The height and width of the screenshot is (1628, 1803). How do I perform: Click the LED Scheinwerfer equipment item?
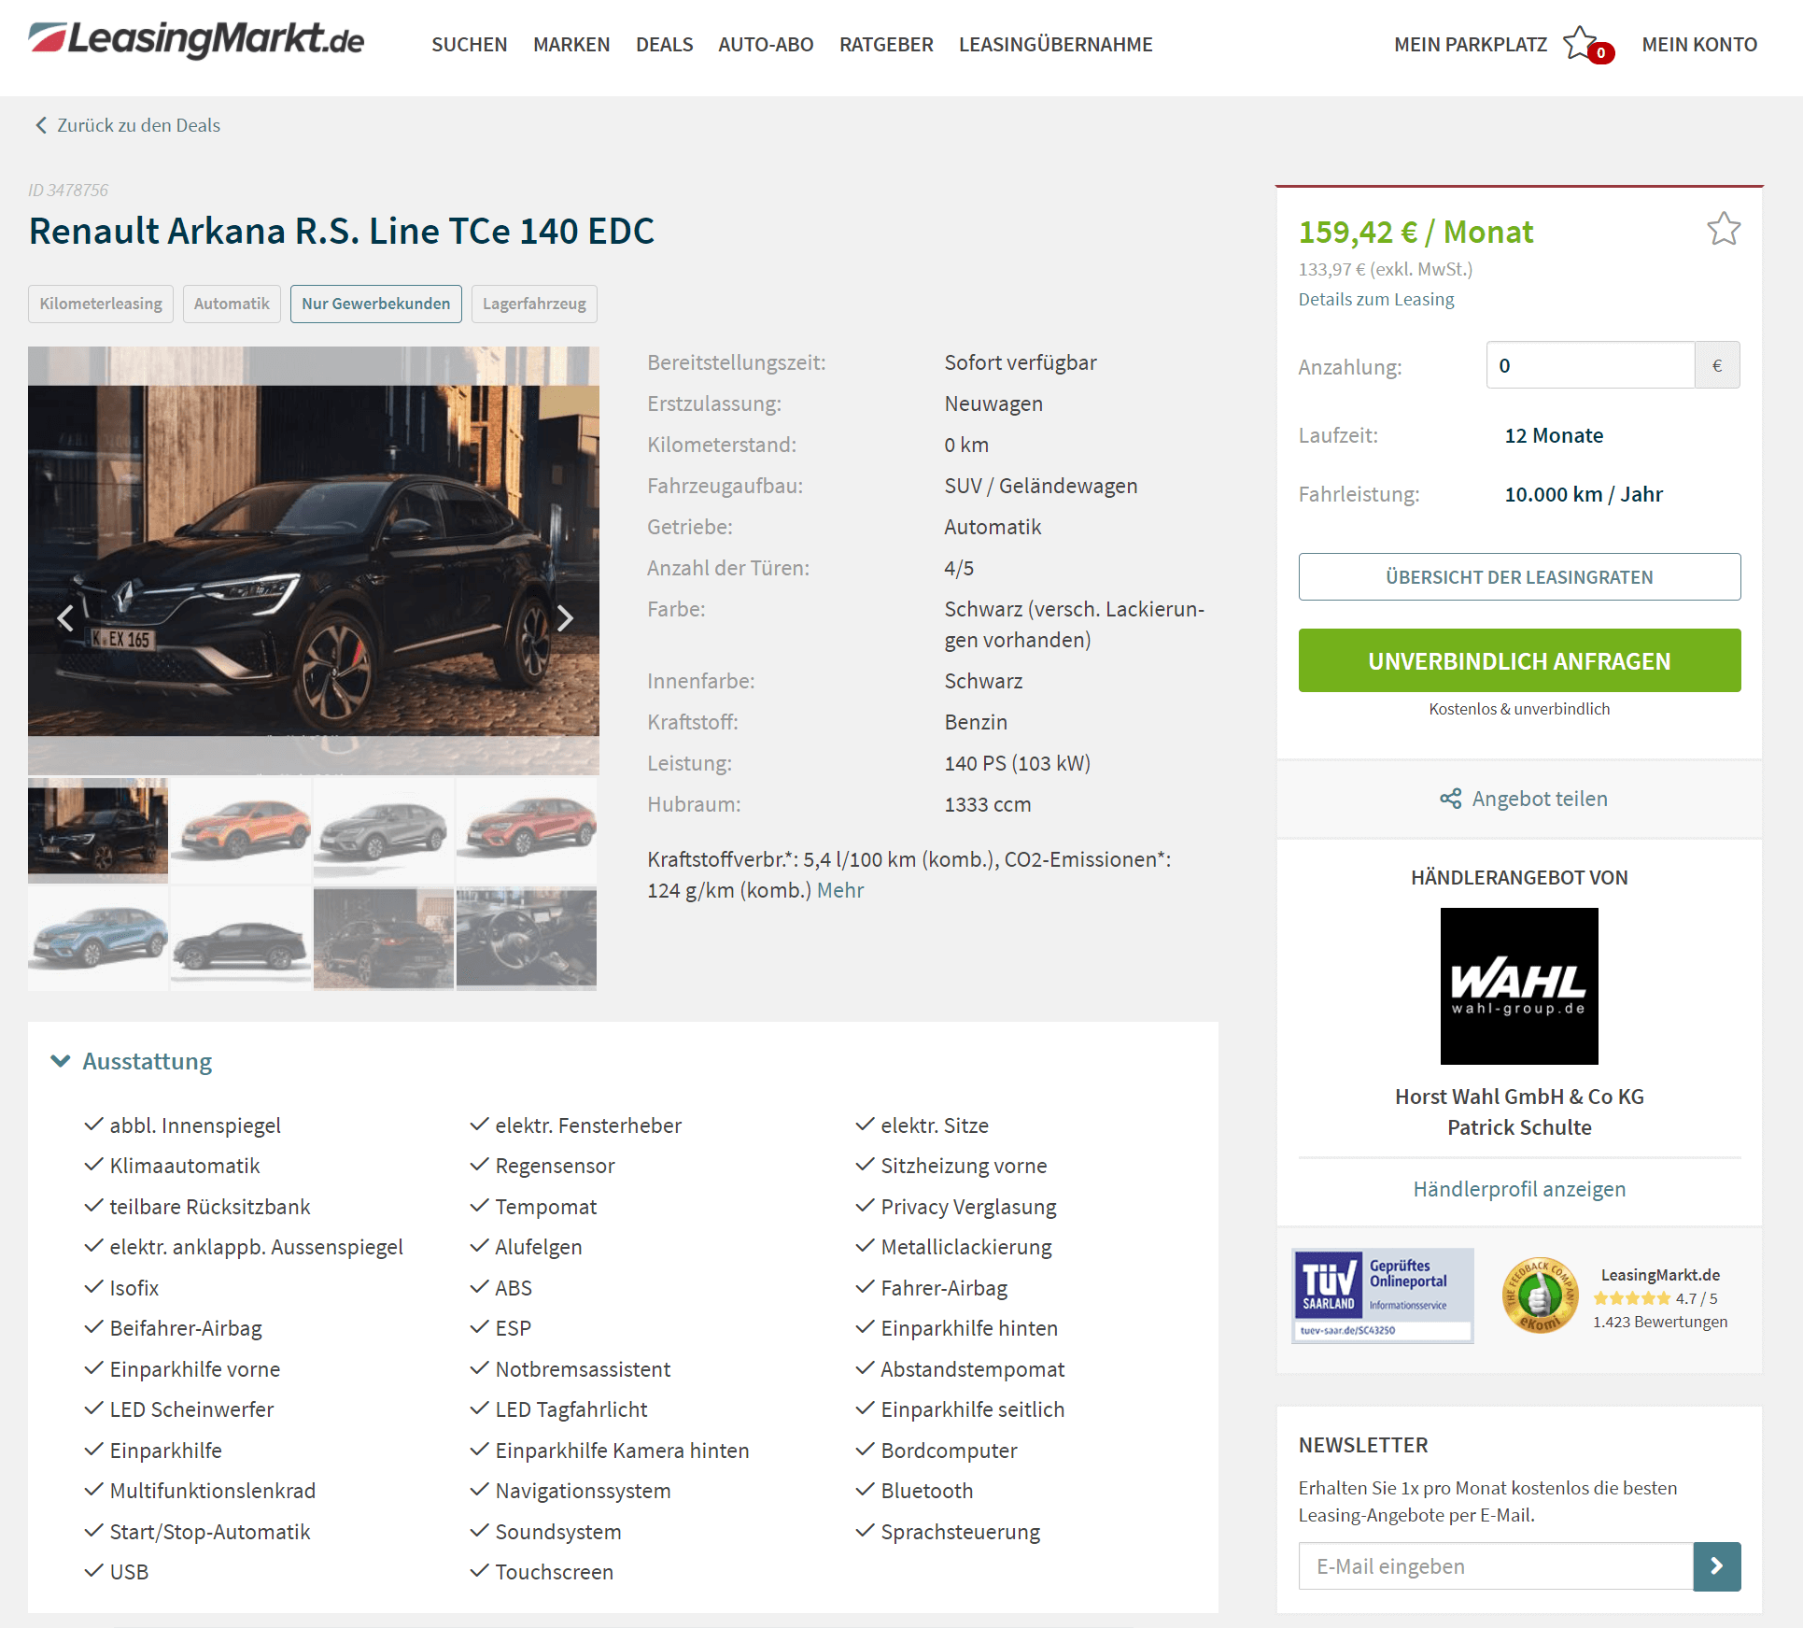pyautogui.click(x=191, y=1409)
